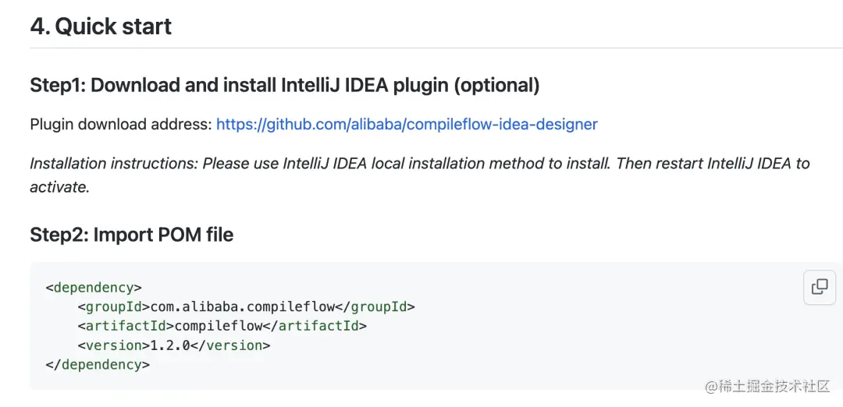Viewport: 843px width, 407px height.
Task: Click the word "activate." ending the instructions
Action: [60, 187]
